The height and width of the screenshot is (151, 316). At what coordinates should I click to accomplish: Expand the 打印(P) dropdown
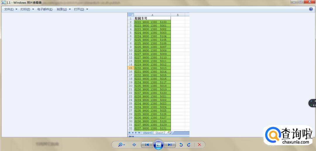(x=27, y=9)
